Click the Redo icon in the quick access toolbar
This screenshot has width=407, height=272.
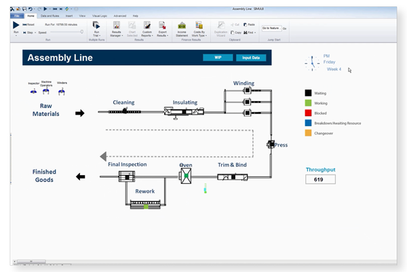(39, 9)
